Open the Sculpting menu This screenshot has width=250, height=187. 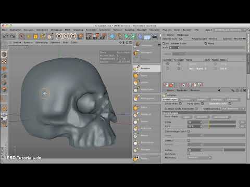(130, 30)
